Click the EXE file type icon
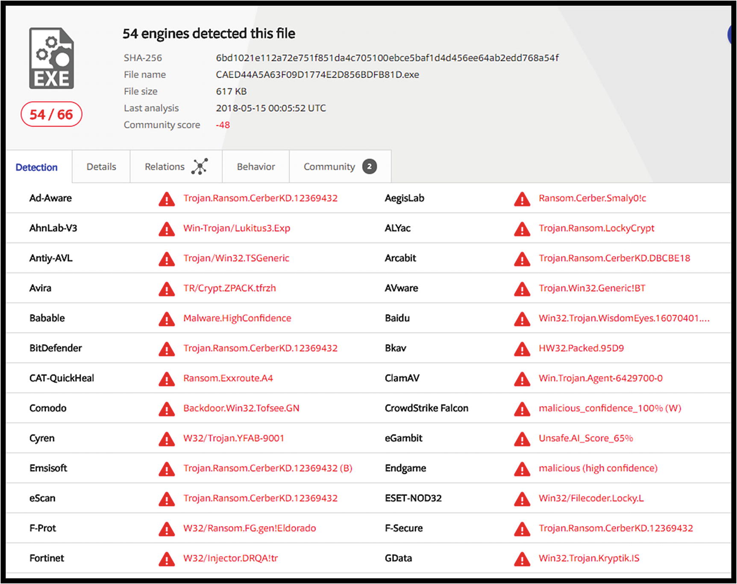 coord(51,58)
